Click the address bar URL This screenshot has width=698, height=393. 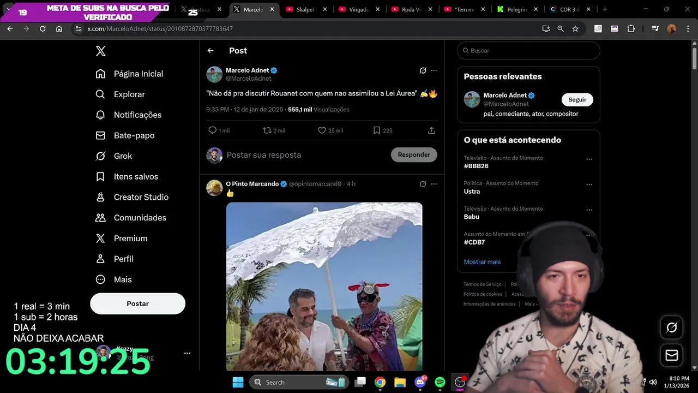pyautogui.click(x=160, y=29)
